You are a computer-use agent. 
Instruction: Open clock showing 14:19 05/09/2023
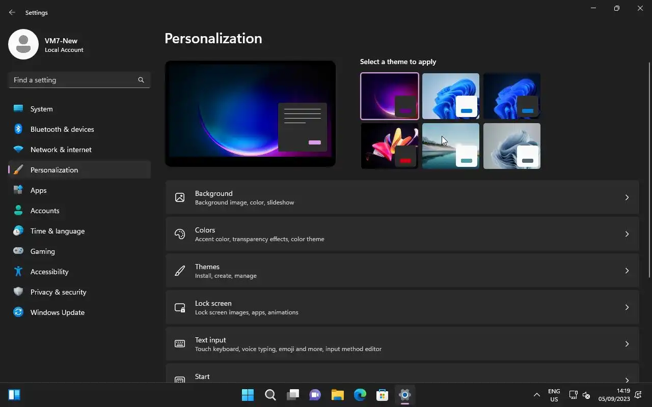[614, 395]
